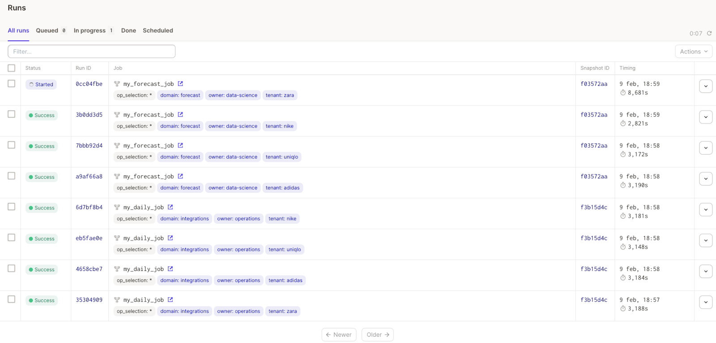Open row menu chevron for run 7bbb92d4
This screenshot has height=343, width=716.
(x=706, y=148)
